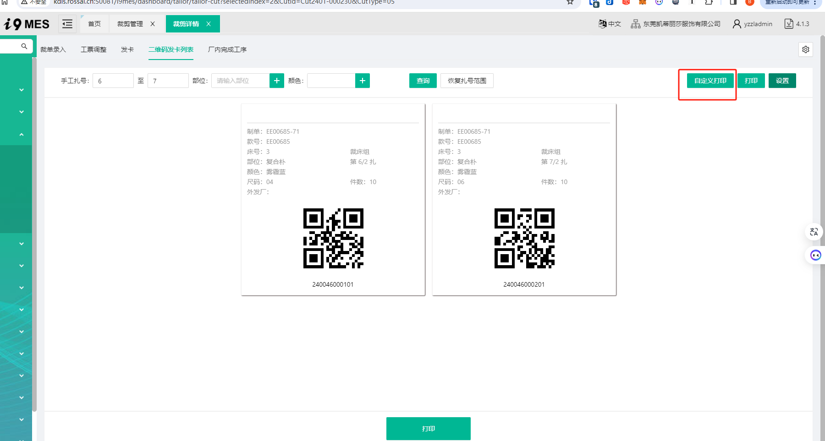Click the 重新启动即可更新 browser update button
This screenshot has height=441, width=825.
coord(792,2)
